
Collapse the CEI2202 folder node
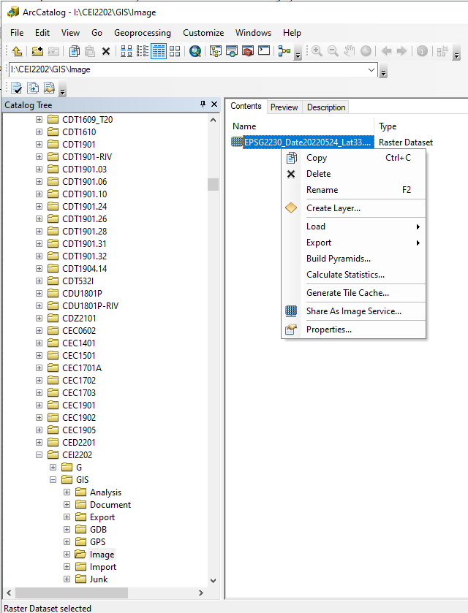(39, 454)
